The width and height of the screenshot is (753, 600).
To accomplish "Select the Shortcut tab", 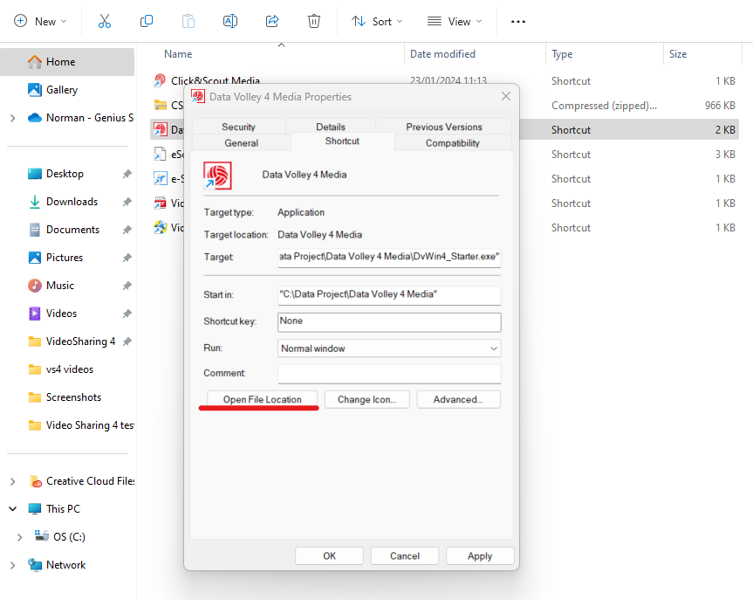I will click(342, 141).
